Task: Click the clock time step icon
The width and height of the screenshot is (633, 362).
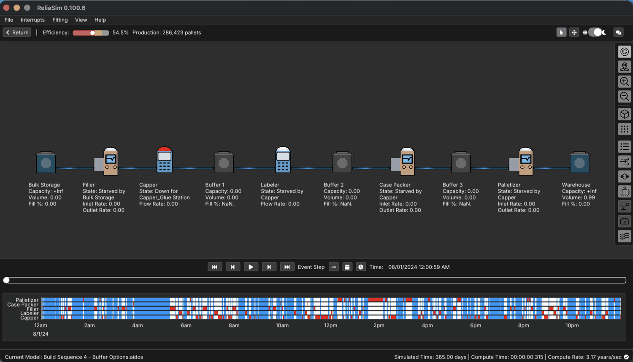Action: tap(361, 267)
